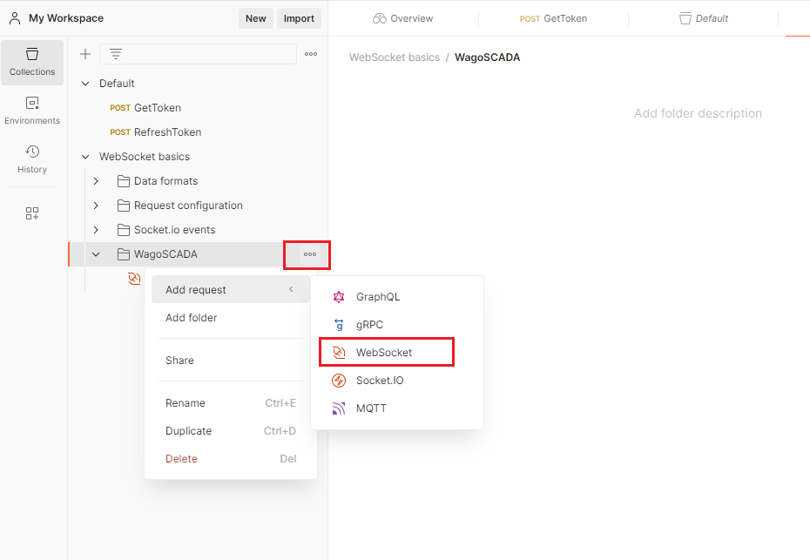The image size is (810, 560).
Task: Switch to the GetToken tab
Action: click(x=553, y=18)
